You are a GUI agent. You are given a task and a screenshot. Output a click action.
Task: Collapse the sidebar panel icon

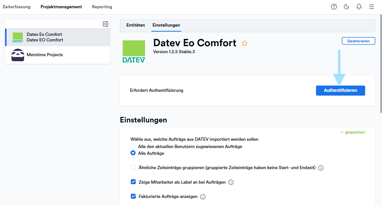click(105, 24)
